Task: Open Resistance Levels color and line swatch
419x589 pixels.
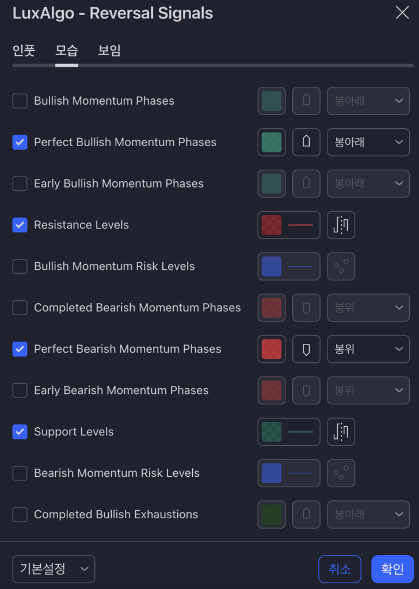Action: (x=289, y=225)
